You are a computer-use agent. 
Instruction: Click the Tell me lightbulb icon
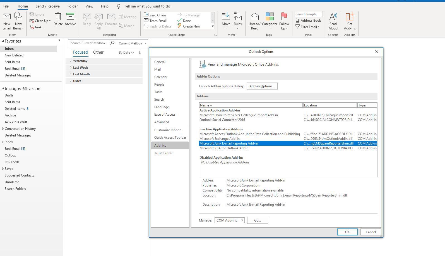coord(119,6)
